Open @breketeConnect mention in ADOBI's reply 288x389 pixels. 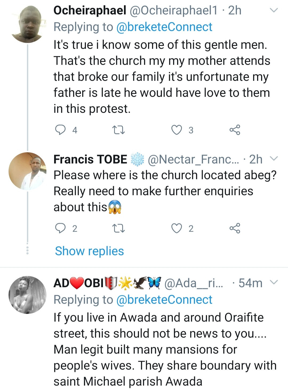[x=164, y=300]
